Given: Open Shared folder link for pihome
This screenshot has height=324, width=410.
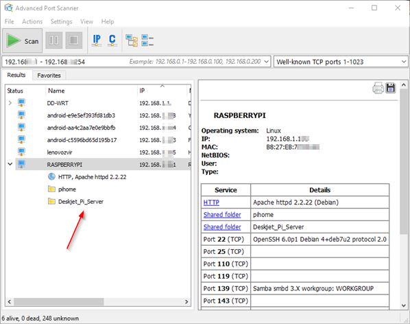Looking at the screenshot, I should 222,215.
